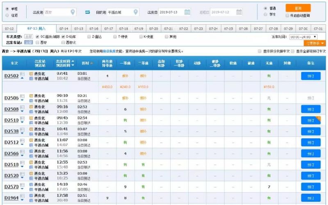Switch to the 07-15 date tab
Viewport: 328px width, 205px height.
point(79,29)
